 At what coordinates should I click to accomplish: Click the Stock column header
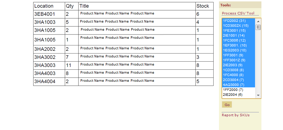point(204,6)
